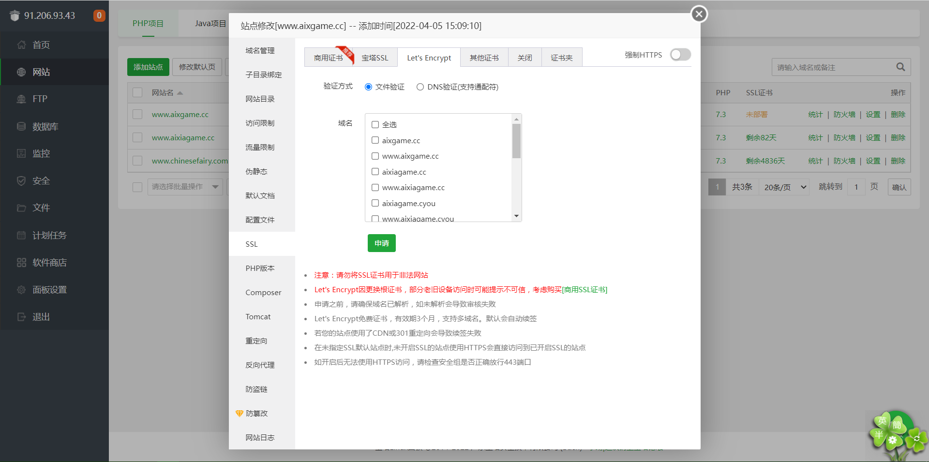929x462 pixels.
Task: Switch to the 宝塔SSL tab
Action: [375, 58]
